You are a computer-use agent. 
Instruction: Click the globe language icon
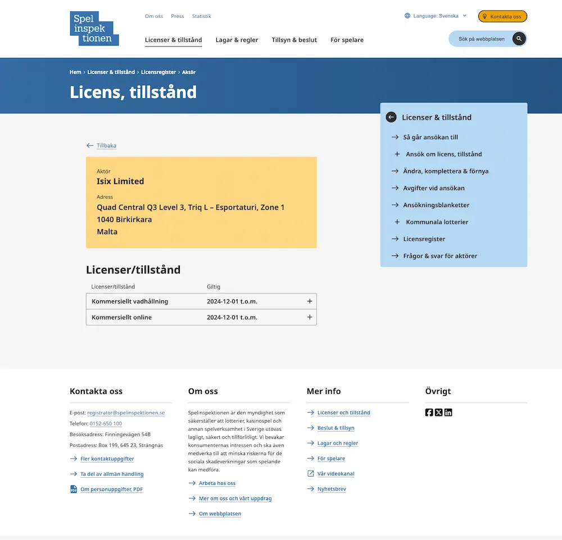coord(407,16)
